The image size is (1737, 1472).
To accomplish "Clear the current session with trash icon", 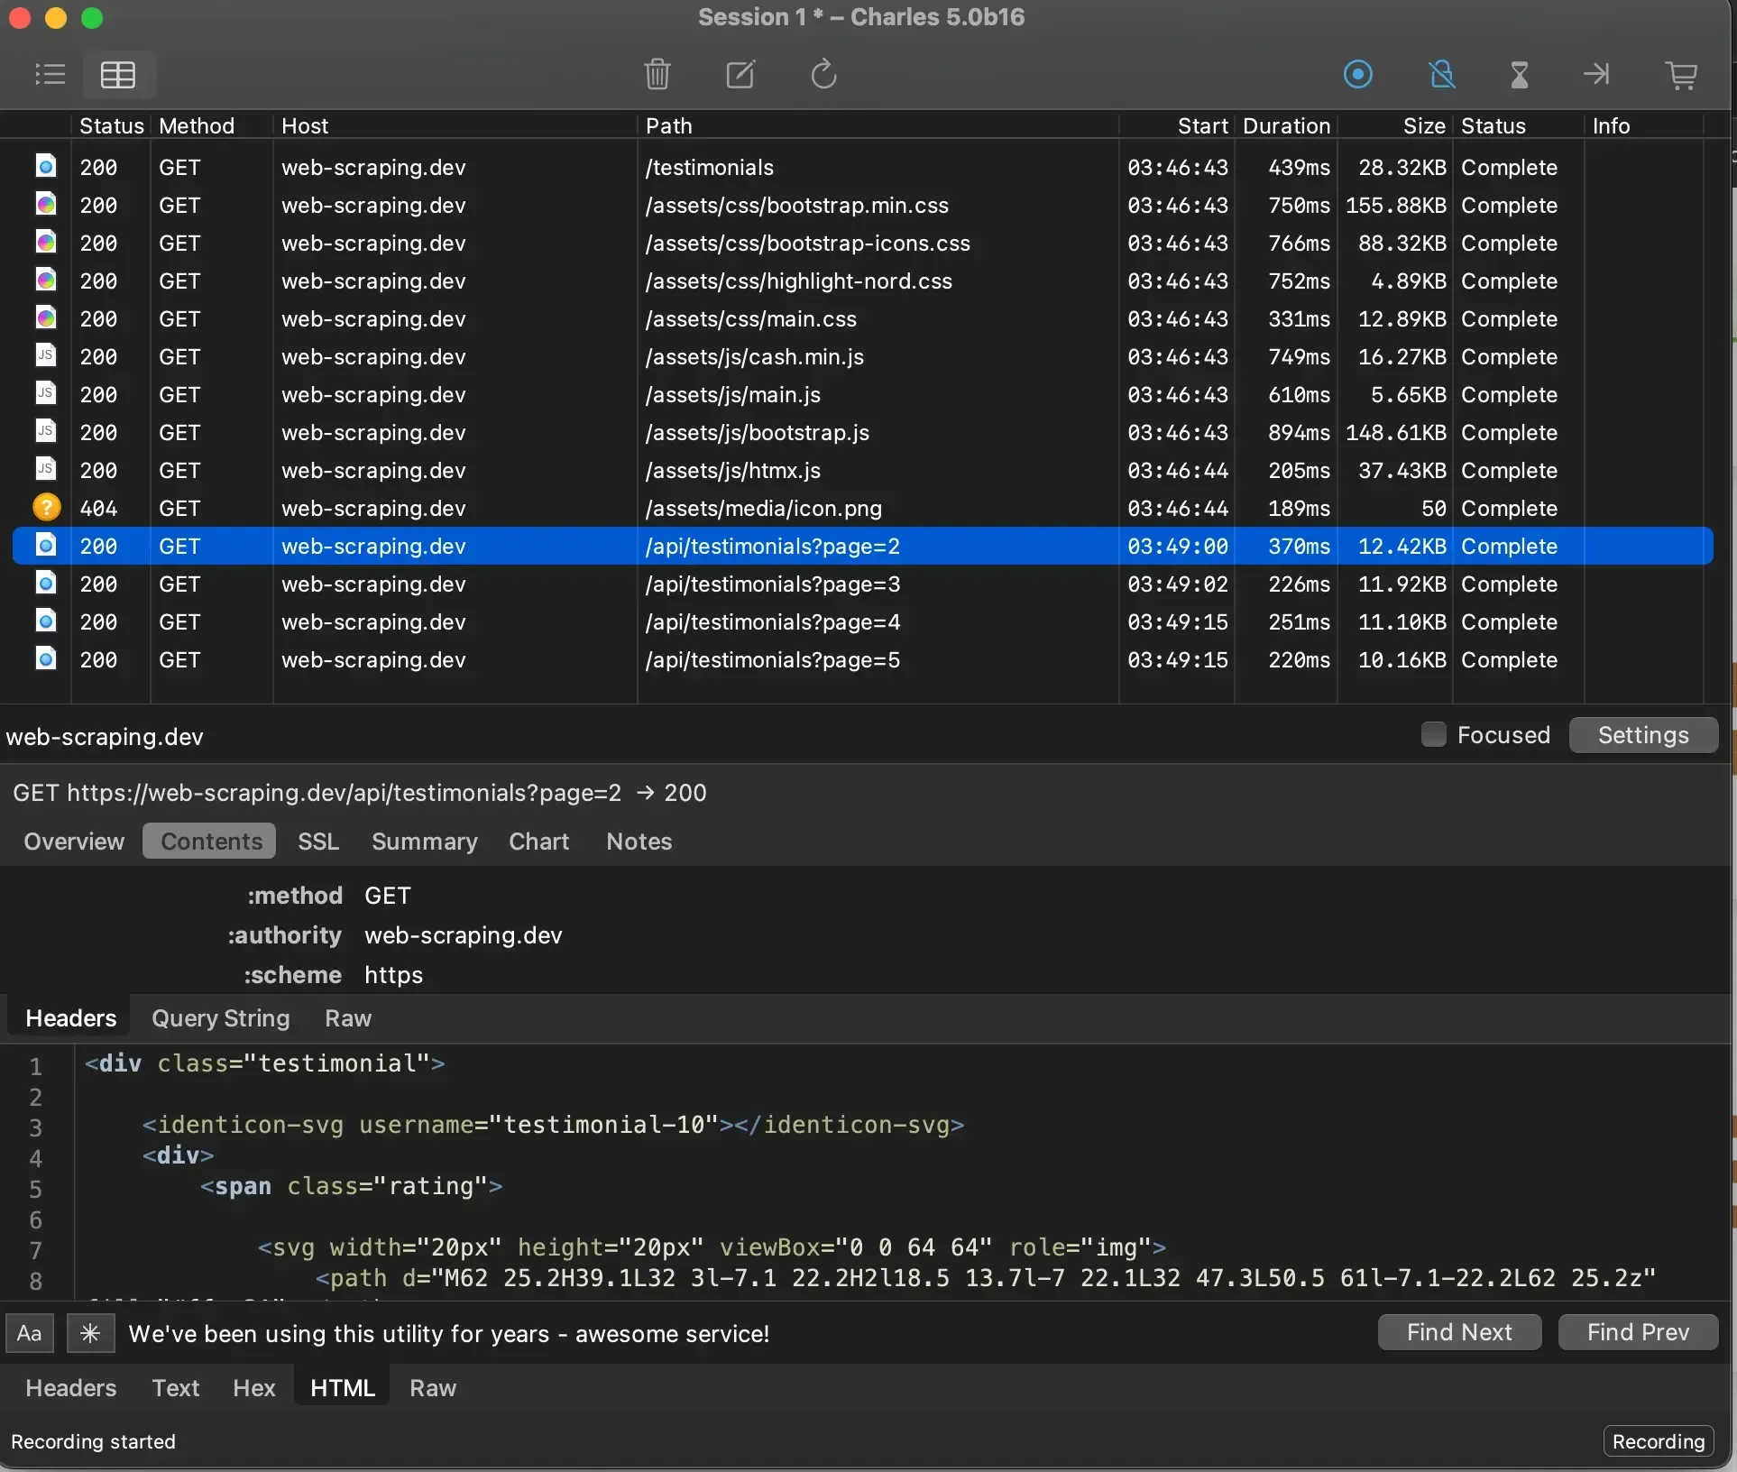I will point(658,74).
